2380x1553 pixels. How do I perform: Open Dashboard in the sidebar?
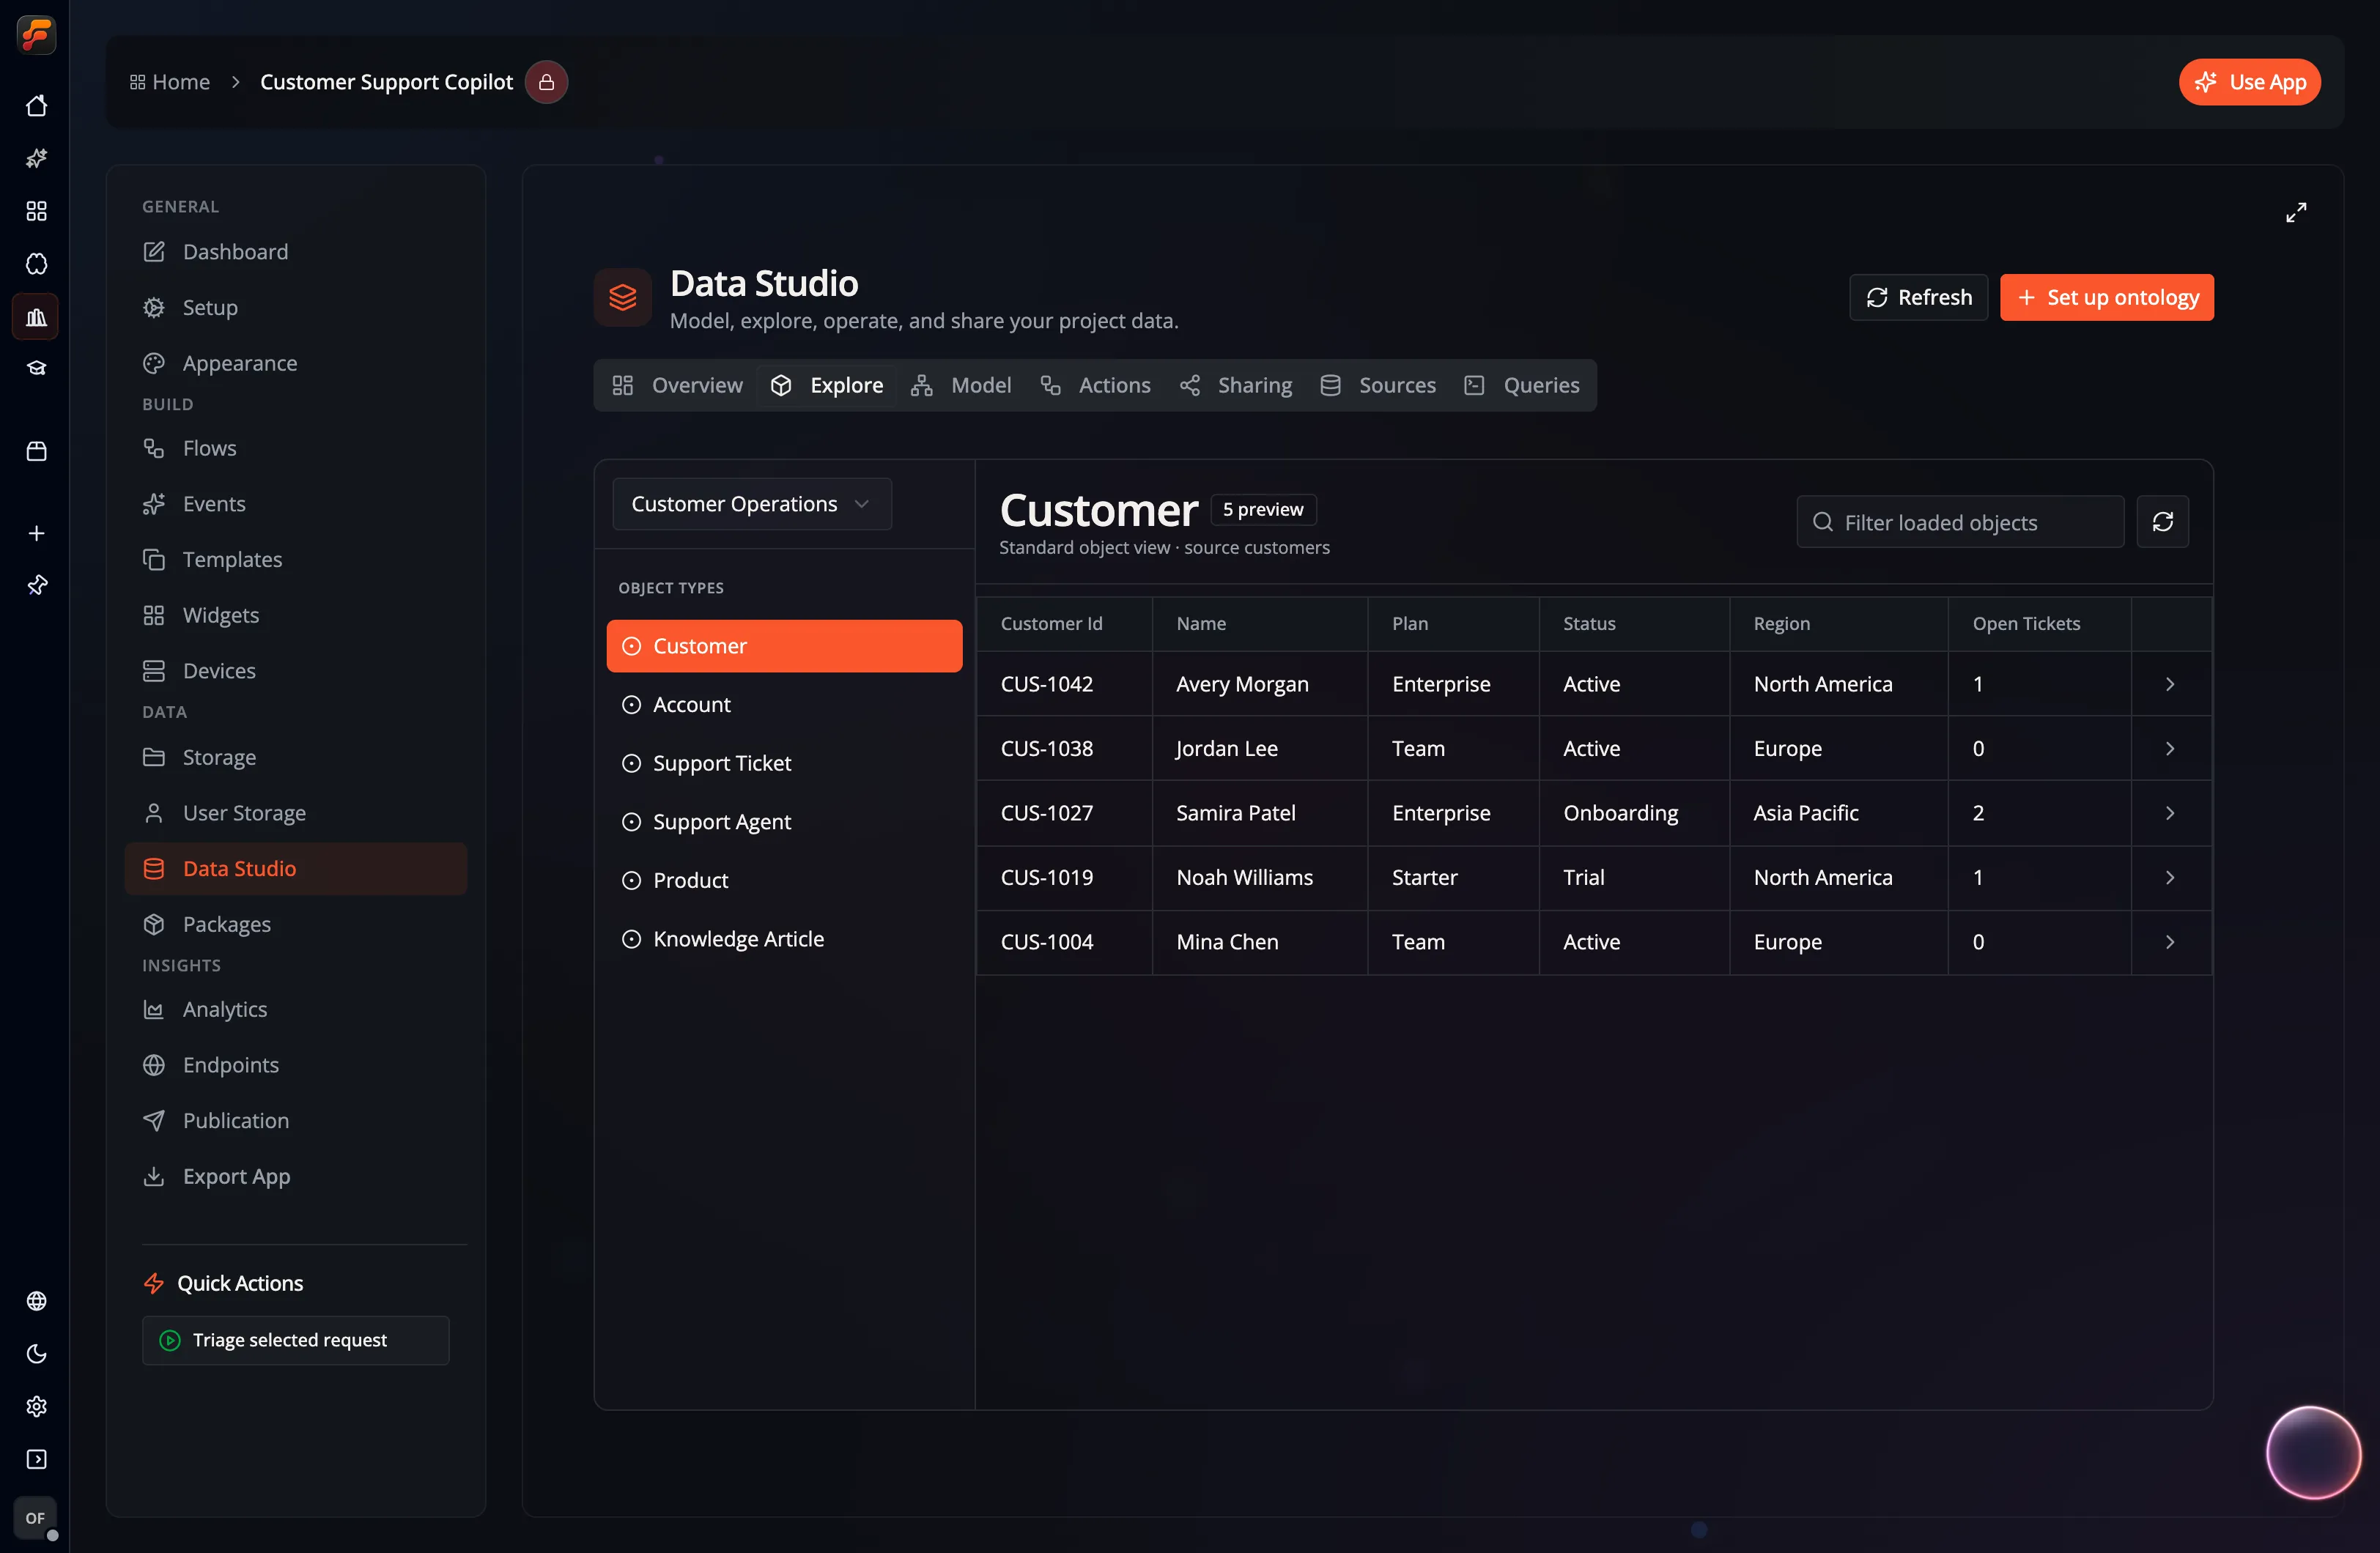[296, 252]
